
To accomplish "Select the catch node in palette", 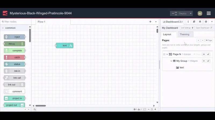I will pyautogui.click(x=15, y=57).
